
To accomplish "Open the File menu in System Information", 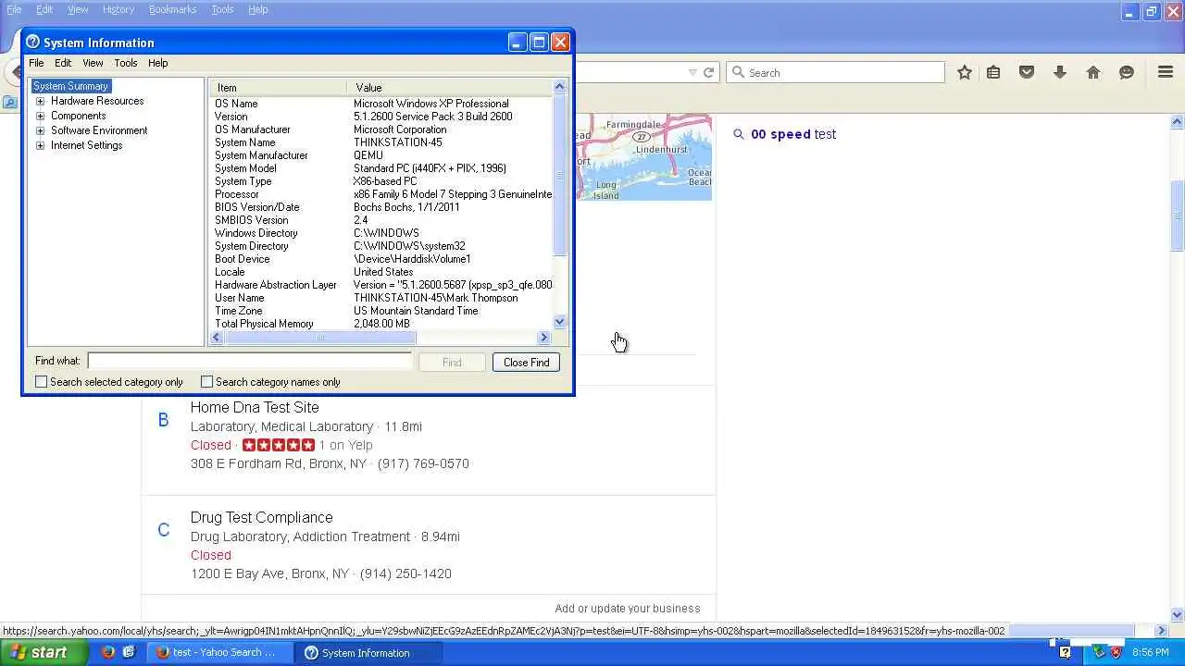I will tap(36, 63).
